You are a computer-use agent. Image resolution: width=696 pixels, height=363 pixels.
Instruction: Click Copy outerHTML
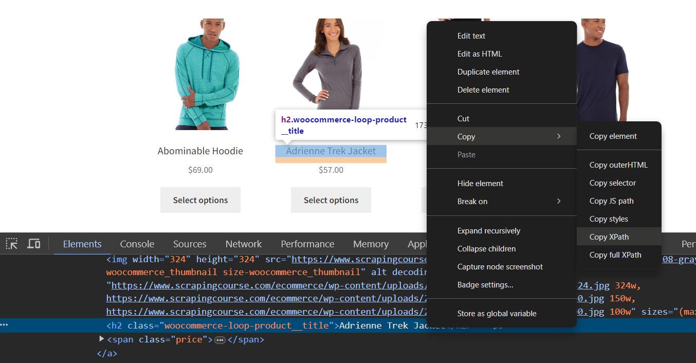[x=619, y=165]
